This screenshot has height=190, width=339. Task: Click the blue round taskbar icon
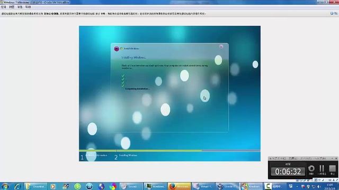click(89, 186)
